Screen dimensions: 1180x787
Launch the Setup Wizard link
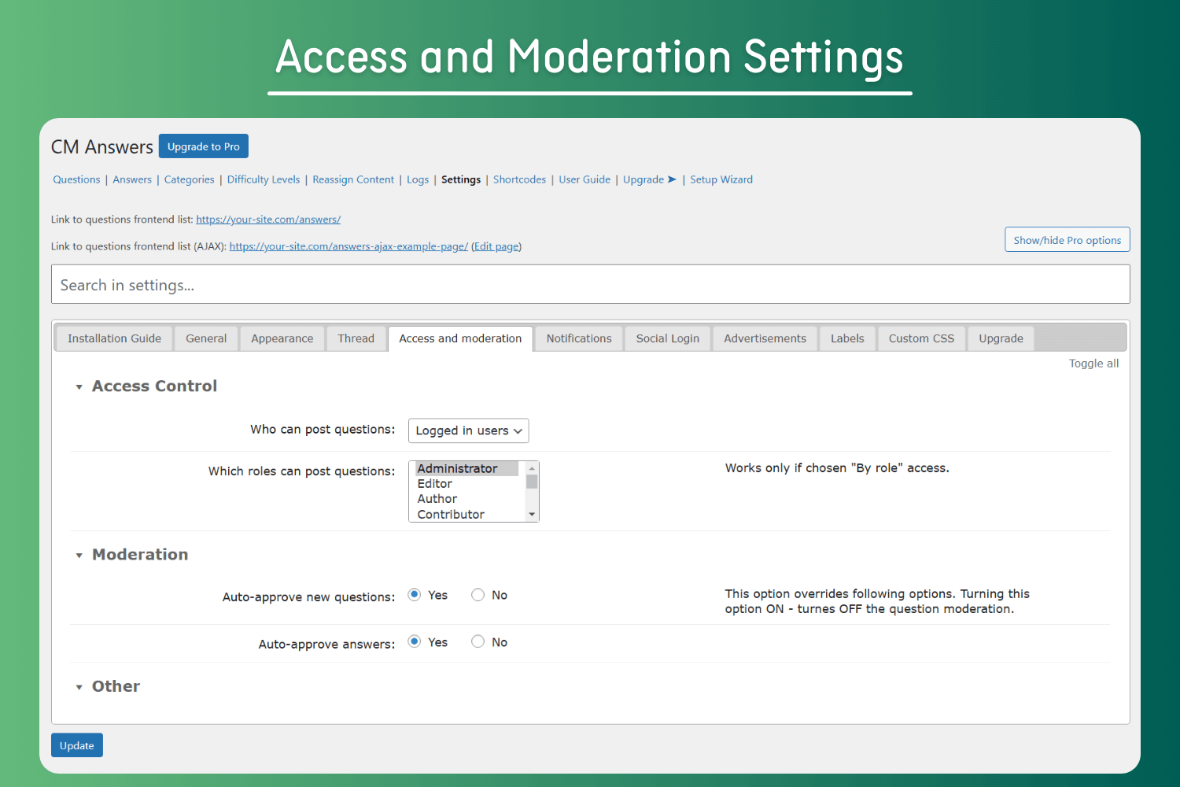pos(721,179)
